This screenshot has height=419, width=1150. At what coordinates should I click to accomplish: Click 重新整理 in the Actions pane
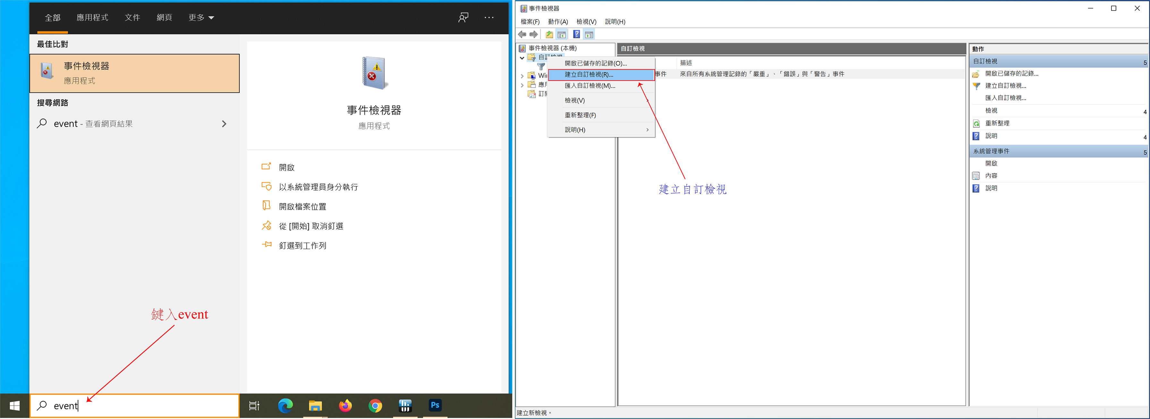pos(997,123)
